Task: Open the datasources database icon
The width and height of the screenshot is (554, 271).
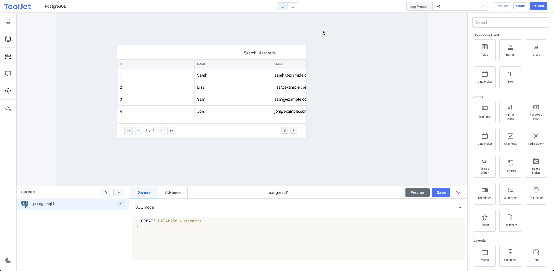Action: (x=8, y=39)
